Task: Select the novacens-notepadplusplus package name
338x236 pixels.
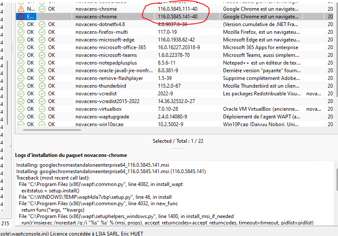Action: coord(106,63)
